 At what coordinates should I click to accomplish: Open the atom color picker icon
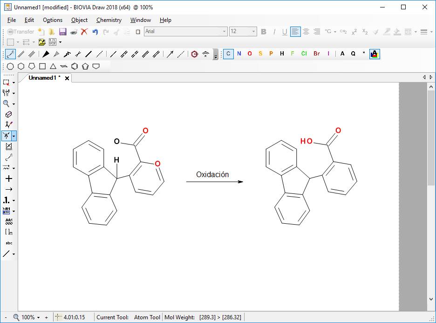point(375,54)
